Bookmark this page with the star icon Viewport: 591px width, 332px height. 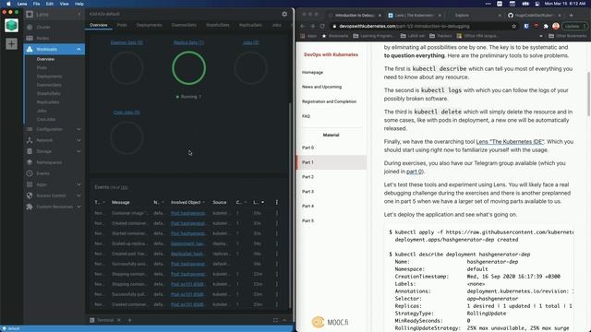pos(513,26)
